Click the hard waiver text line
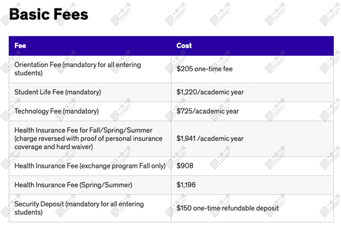341x228 pixels. coord(53,147)
